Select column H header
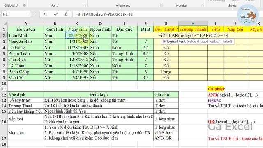Screen dimensions: 263x148 click(x=193, y=23)
